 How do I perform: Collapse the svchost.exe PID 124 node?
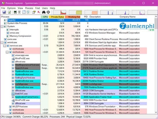click(7, 52)
